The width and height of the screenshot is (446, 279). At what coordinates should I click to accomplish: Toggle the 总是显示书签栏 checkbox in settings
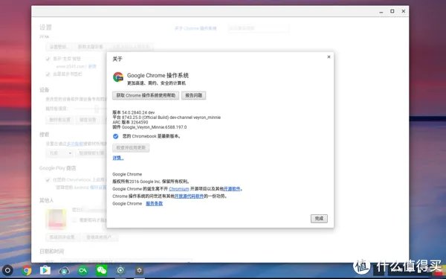point(48,74)
